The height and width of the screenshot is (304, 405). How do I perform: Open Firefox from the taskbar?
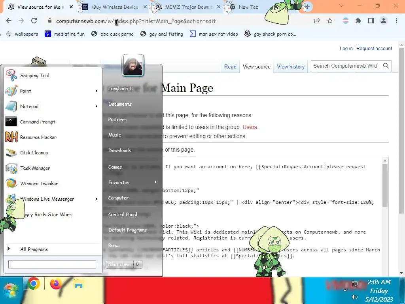(56, 284)
